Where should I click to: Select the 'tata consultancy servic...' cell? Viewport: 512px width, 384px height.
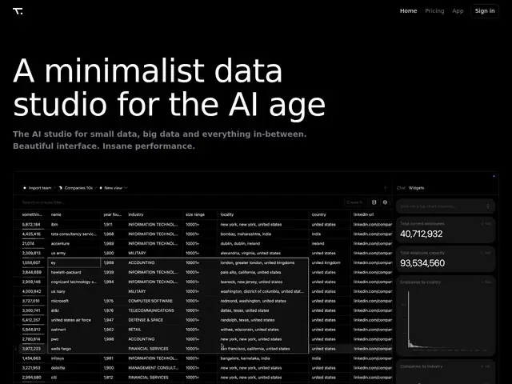(x=74, y=234)
